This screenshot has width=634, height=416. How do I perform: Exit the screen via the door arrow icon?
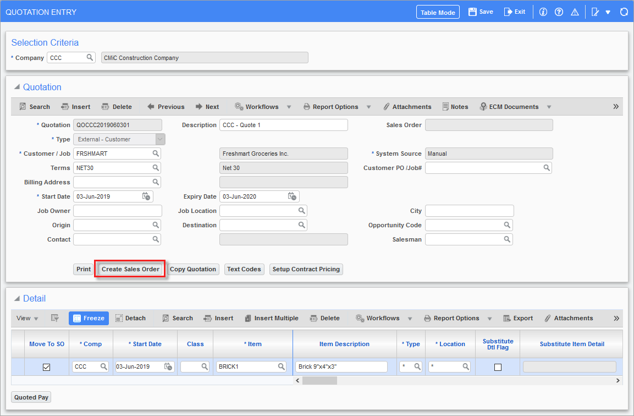[514, 11]
